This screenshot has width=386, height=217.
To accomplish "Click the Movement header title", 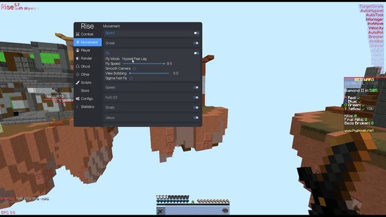I will [111, 26].
